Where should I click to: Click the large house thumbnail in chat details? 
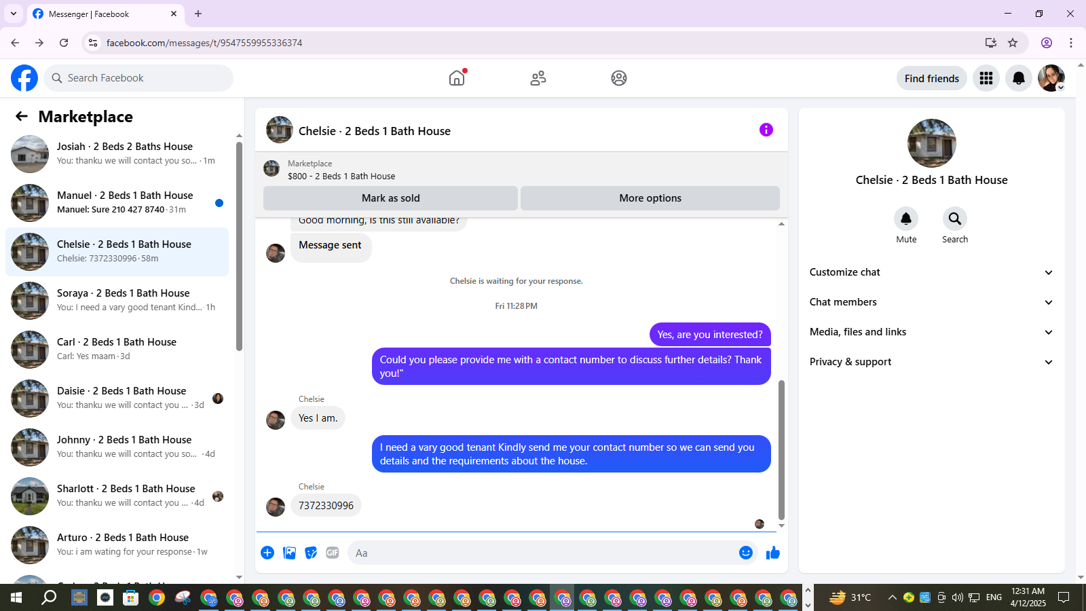coord(932,143)
